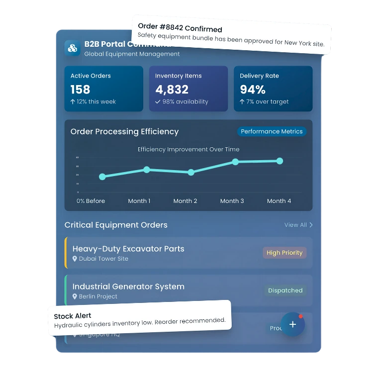
Task: Click the up arrow next to 12% this week
Action: pyautogui.click(x=73, y=101)
